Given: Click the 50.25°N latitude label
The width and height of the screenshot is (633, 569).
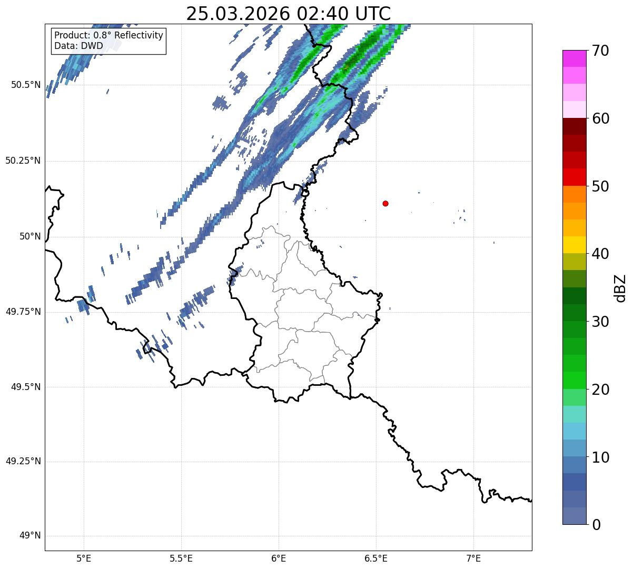Looking at the screenshot, I should click(x=23, y=161).
